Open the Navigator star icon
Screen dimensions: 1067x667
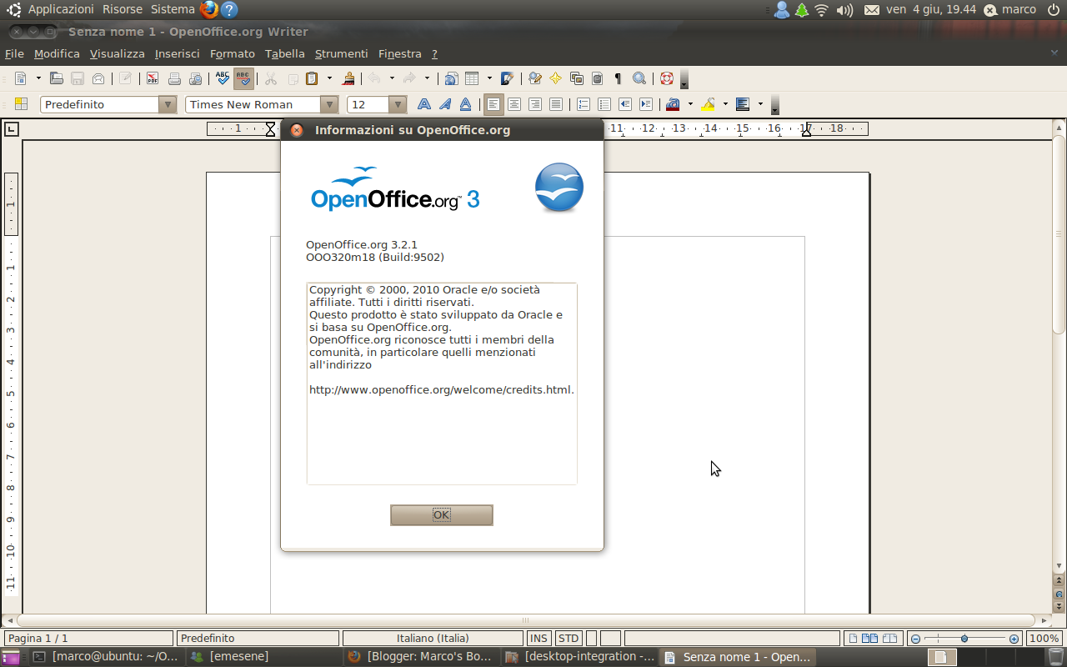556,78
